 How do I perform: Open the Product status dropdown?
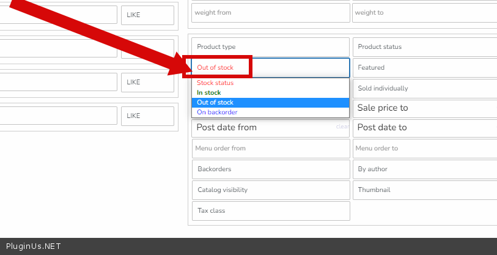424,47
